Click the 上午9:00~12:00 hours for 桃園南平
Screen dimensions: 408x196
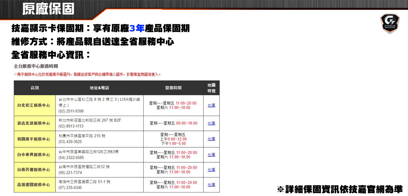[x=173, y=139]
